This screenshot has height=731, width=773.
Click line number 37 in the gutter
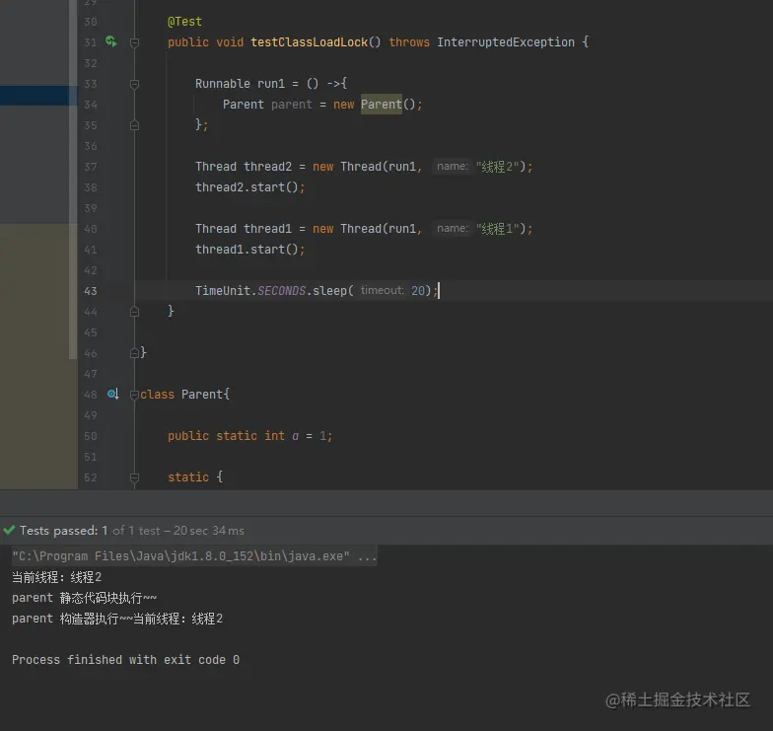(91, 167)
